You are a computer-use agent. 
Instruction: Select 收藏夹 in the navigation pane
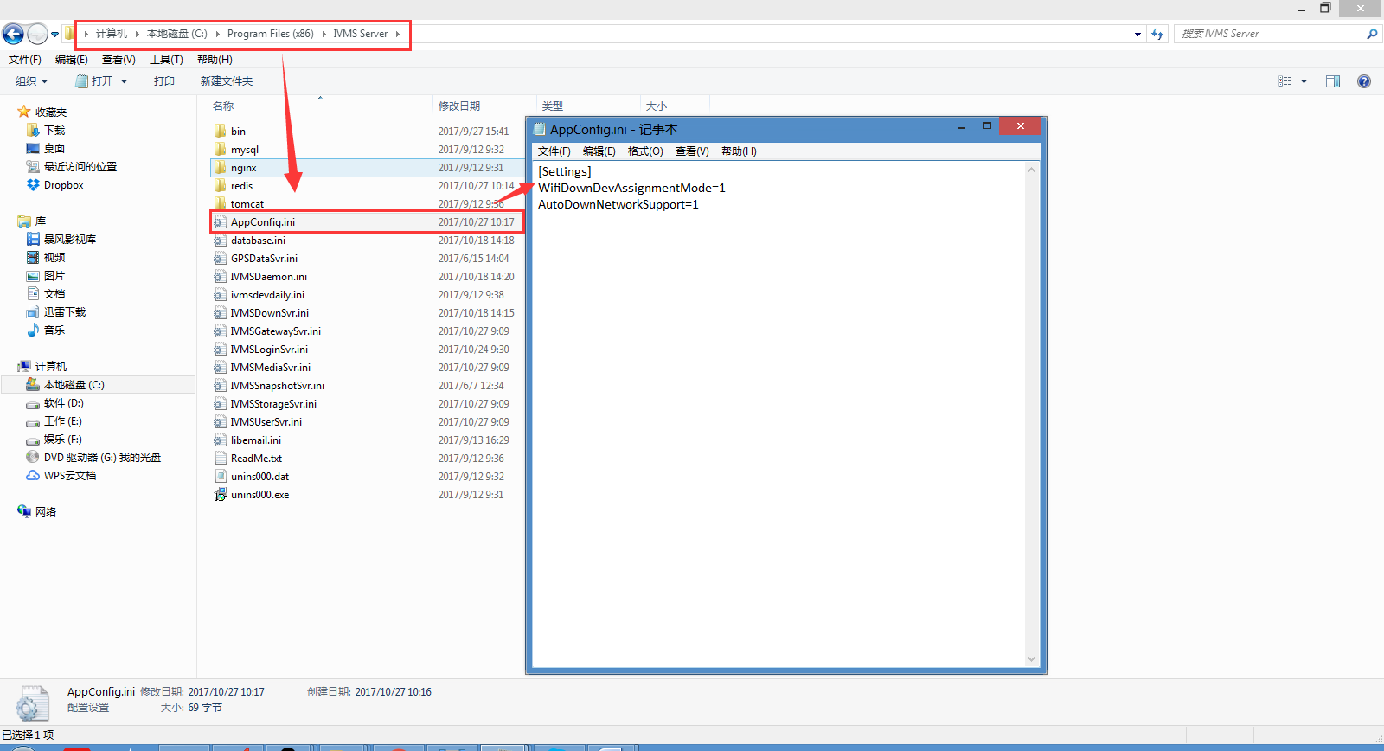[50, 112]
